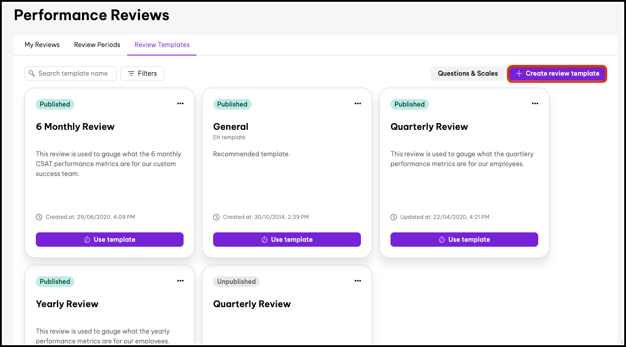Create a new review template

click(x=557, y=73)
